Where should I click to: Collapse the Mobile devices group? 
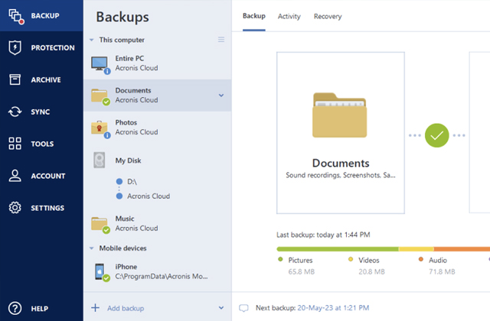point(92,248)
